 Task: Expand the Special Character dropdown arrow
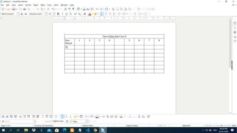tap(109, 9)
